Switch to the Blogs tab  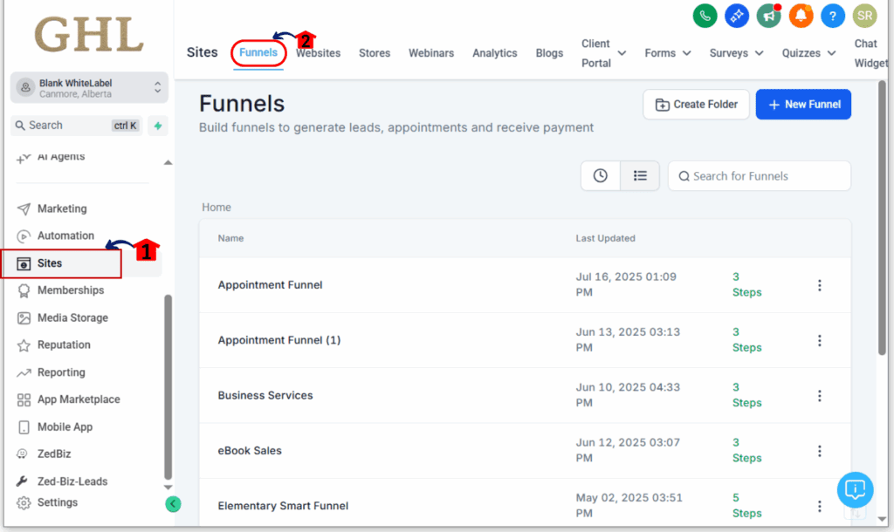[x=549, y=53]
